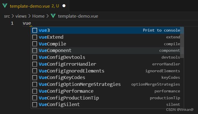
Task: Click the 'ignoredElements' description text
Action: pyautogui.click(x=163, y=71)
